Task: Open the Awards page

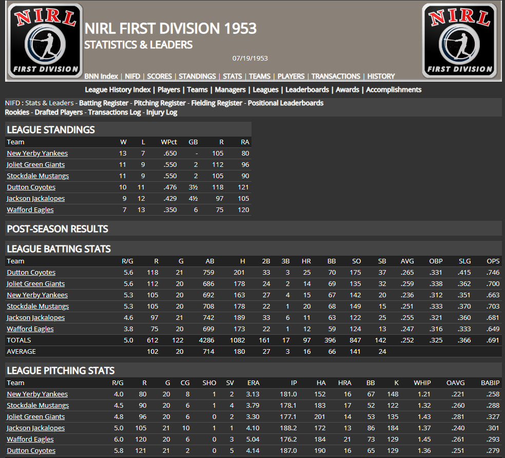Action: click(x=347, y=89)
